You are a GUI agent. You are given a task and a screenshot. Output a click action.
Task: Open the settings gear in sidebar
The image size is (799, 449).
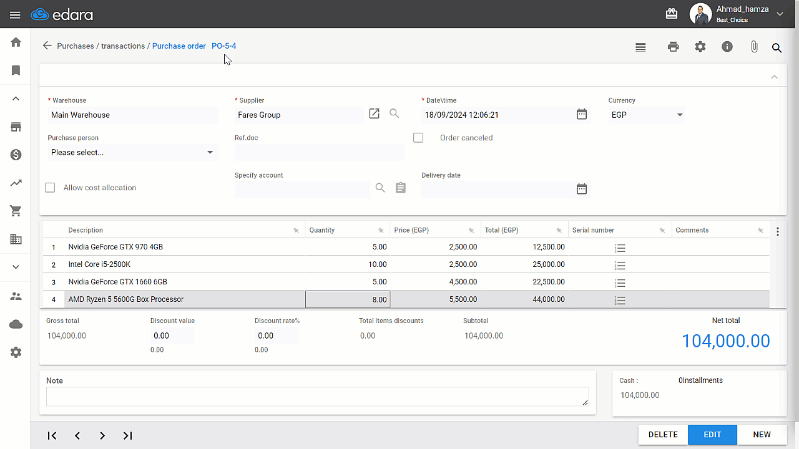pos(16,352)
